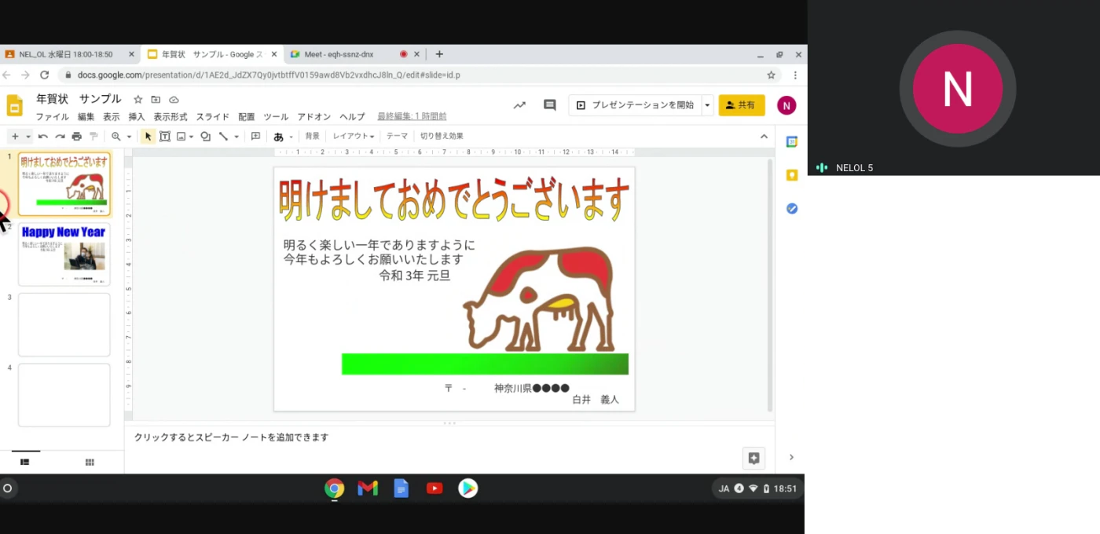Expand the presentation start options arrow

point(707,105)
